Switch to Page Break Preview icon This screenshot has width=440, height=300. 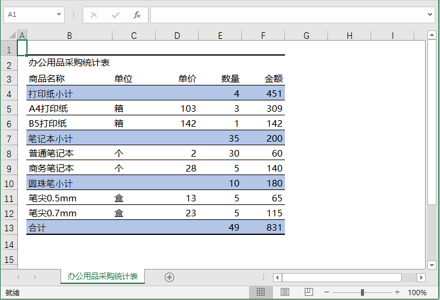click(x=308, y=292)
